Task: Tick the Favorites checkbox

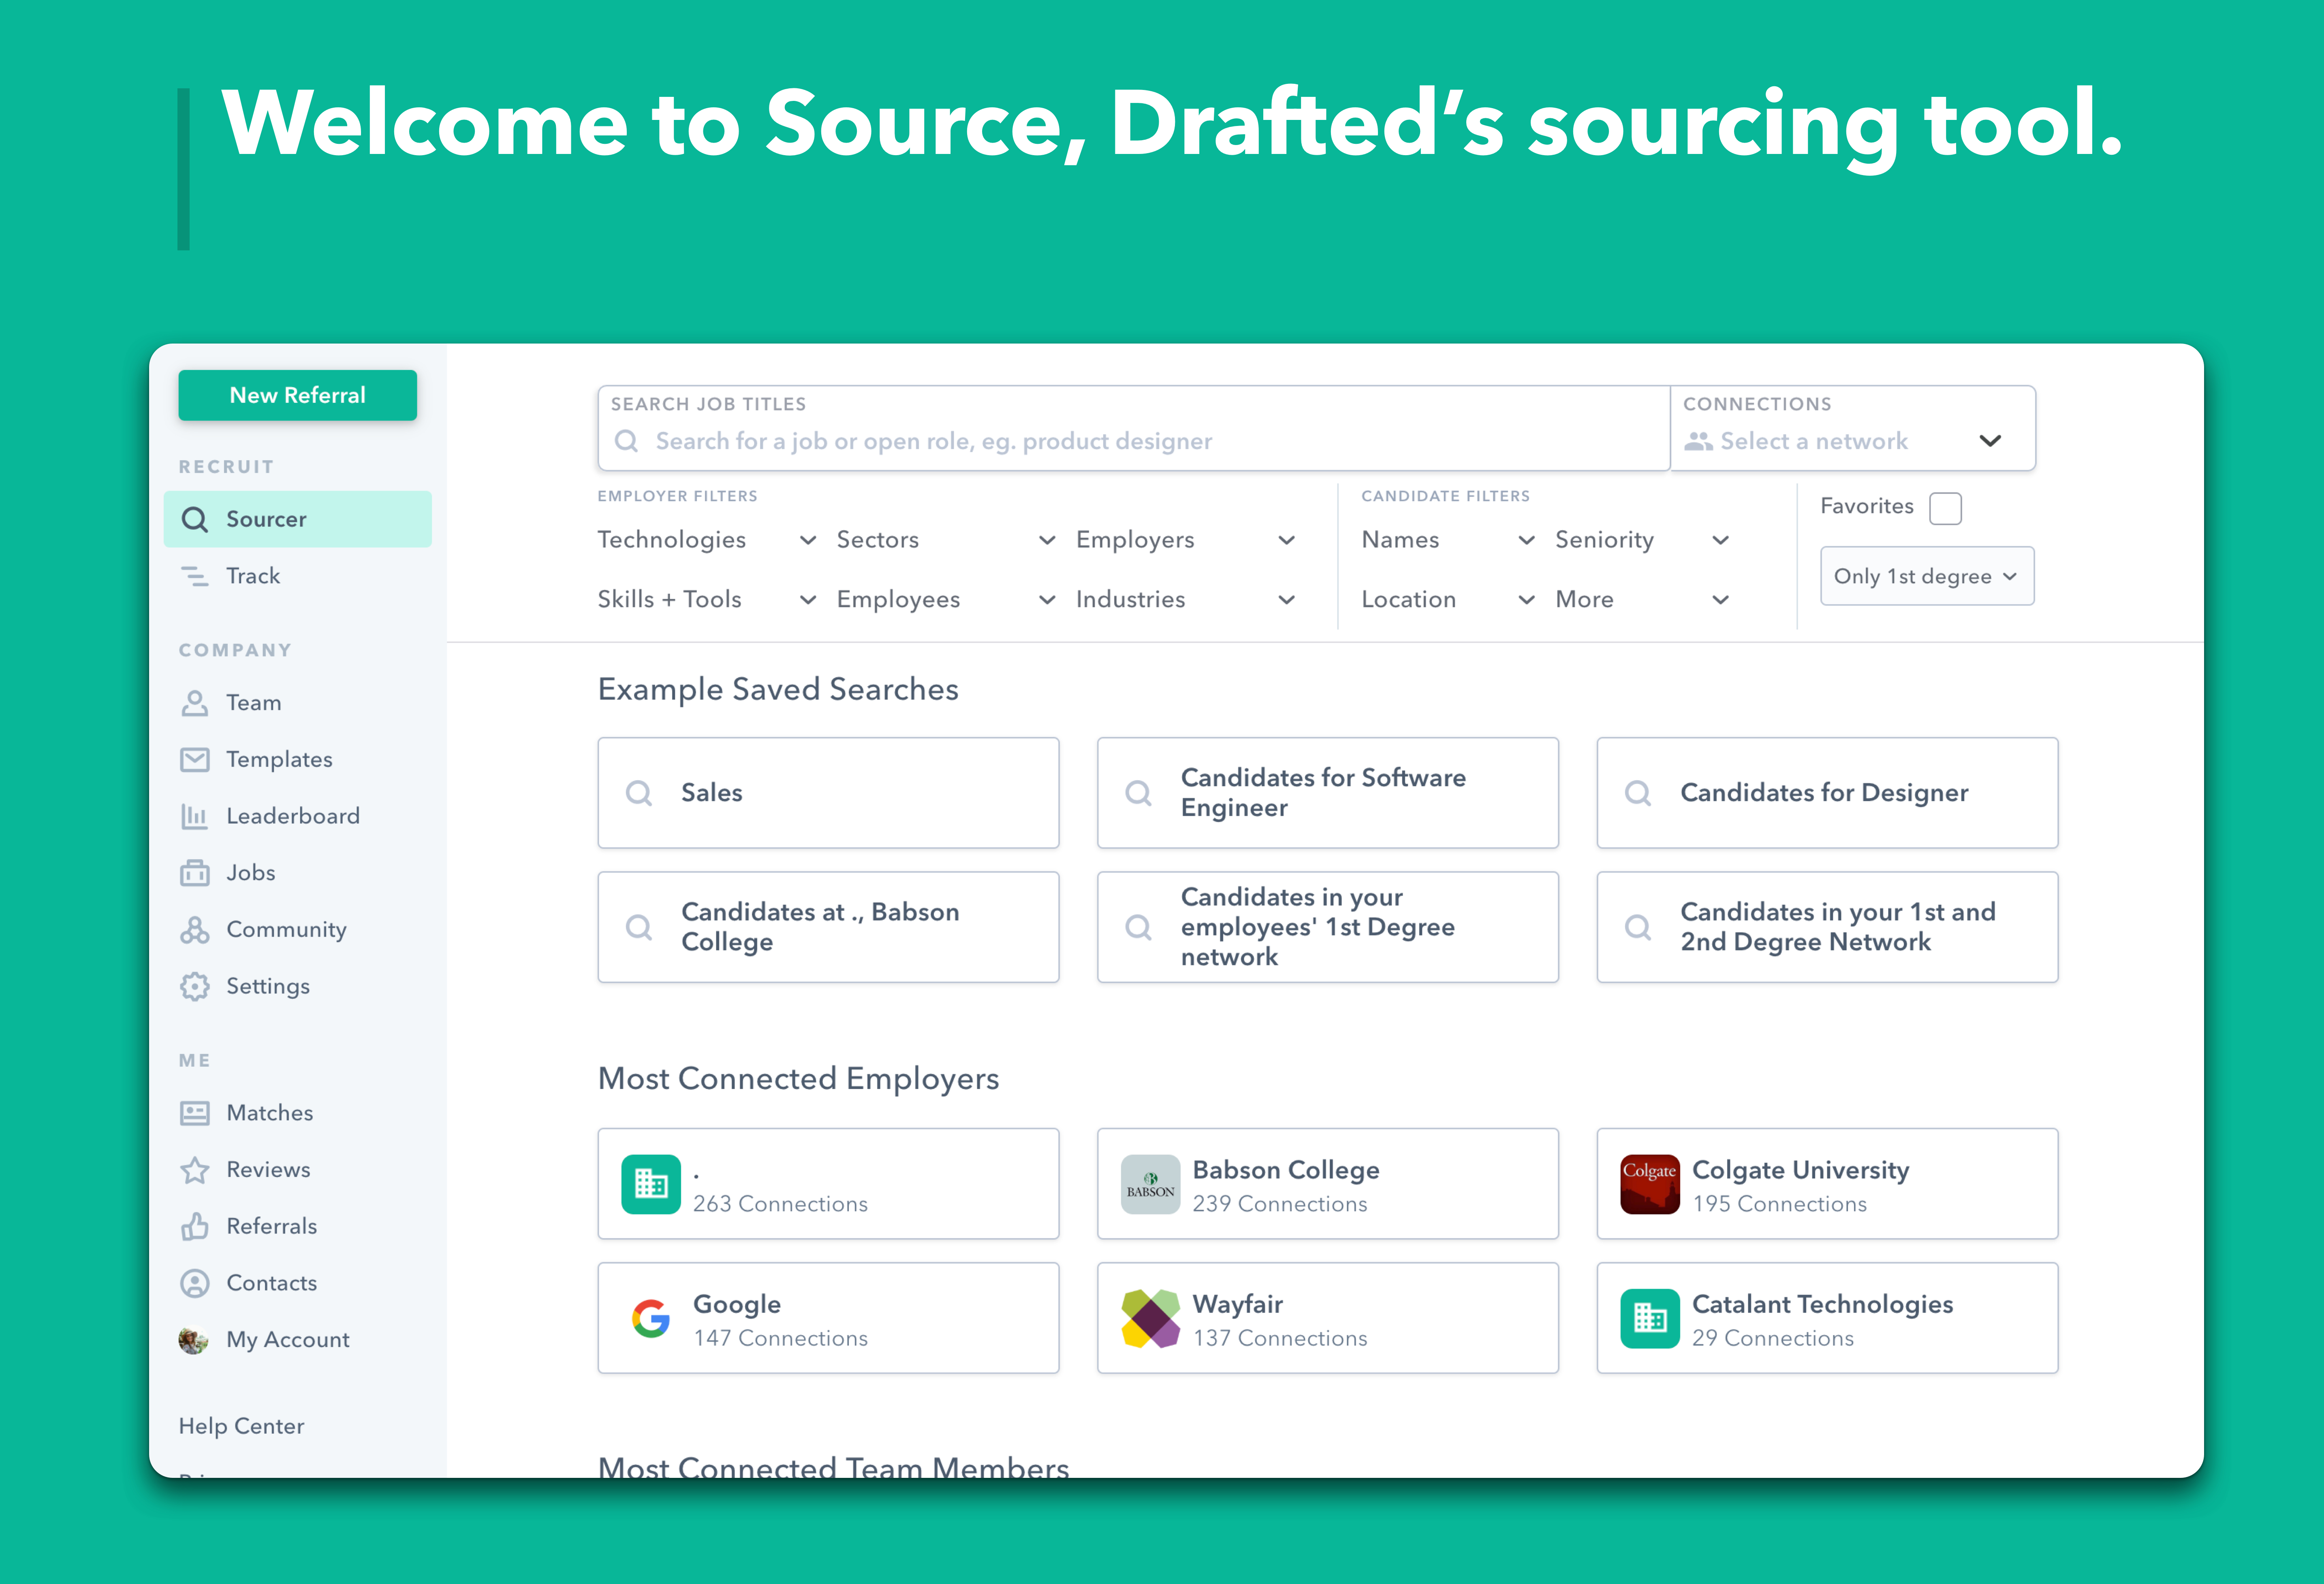Action: click(1945, 508)
